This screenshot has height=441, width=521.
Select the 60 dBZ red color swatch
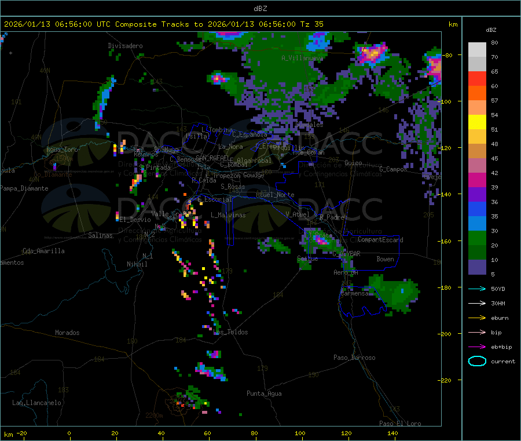[477, 78]
